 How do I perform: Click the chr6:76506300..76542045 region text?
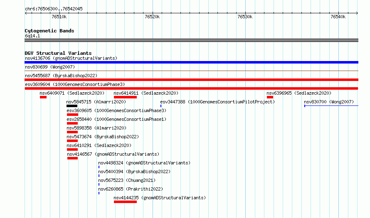click(54, 9)
